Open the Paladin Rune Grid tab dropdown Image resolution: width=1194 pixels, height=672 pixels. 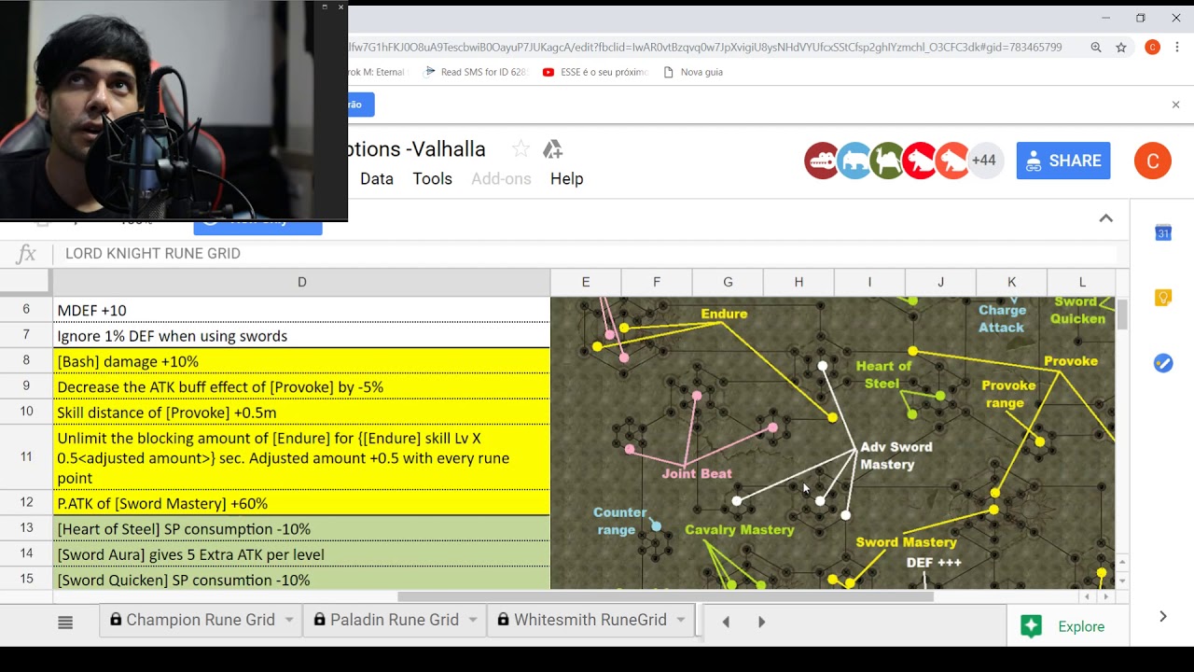[473, 620]
